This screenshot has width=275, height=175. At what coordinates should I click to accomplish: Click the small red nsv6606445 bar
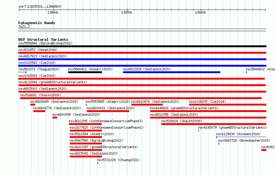pos(33,105)
